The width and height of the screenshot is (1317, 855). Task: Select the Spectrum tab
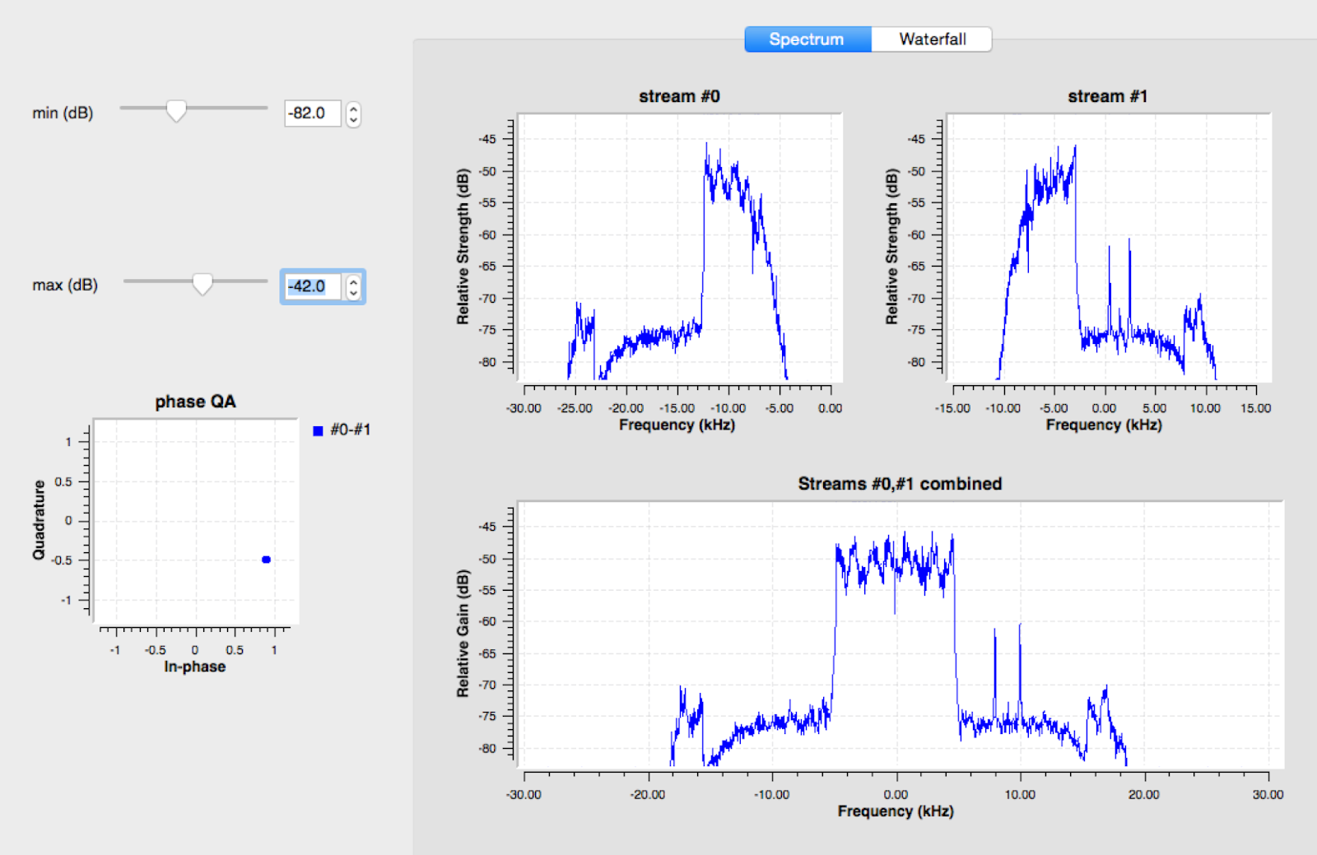point(806,39)
